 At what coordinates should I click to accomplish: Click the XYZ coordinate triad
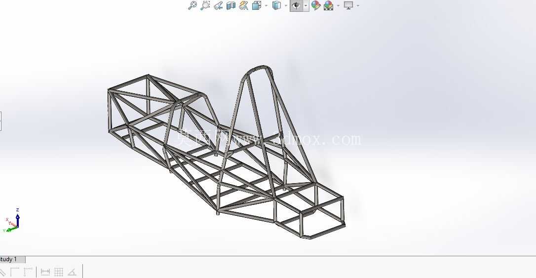[12, 221]
